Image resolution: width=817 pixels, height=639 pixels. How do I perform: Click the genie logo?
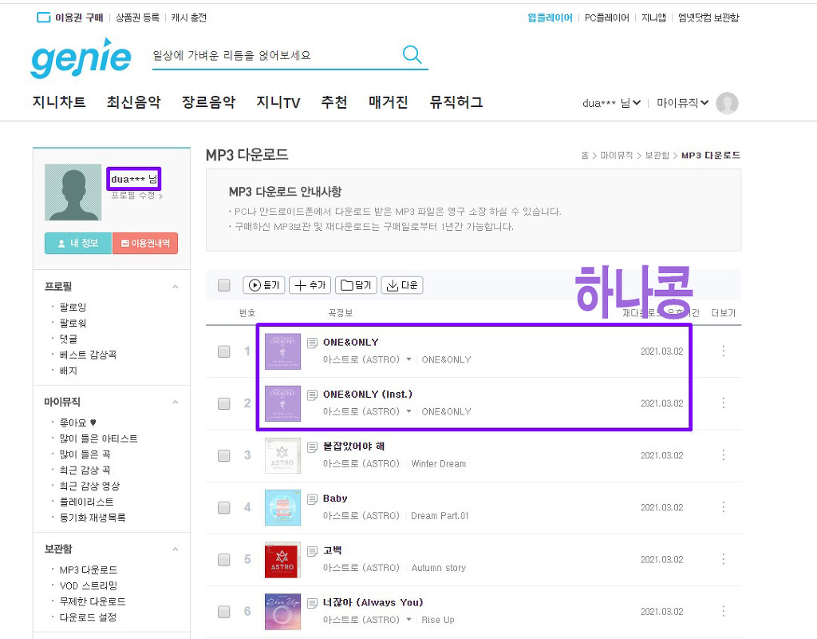[81, 58]
